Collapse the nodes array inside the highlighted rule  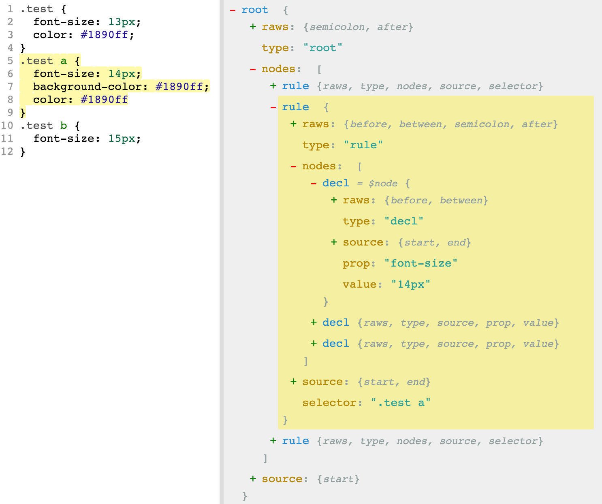click(293, 167)
